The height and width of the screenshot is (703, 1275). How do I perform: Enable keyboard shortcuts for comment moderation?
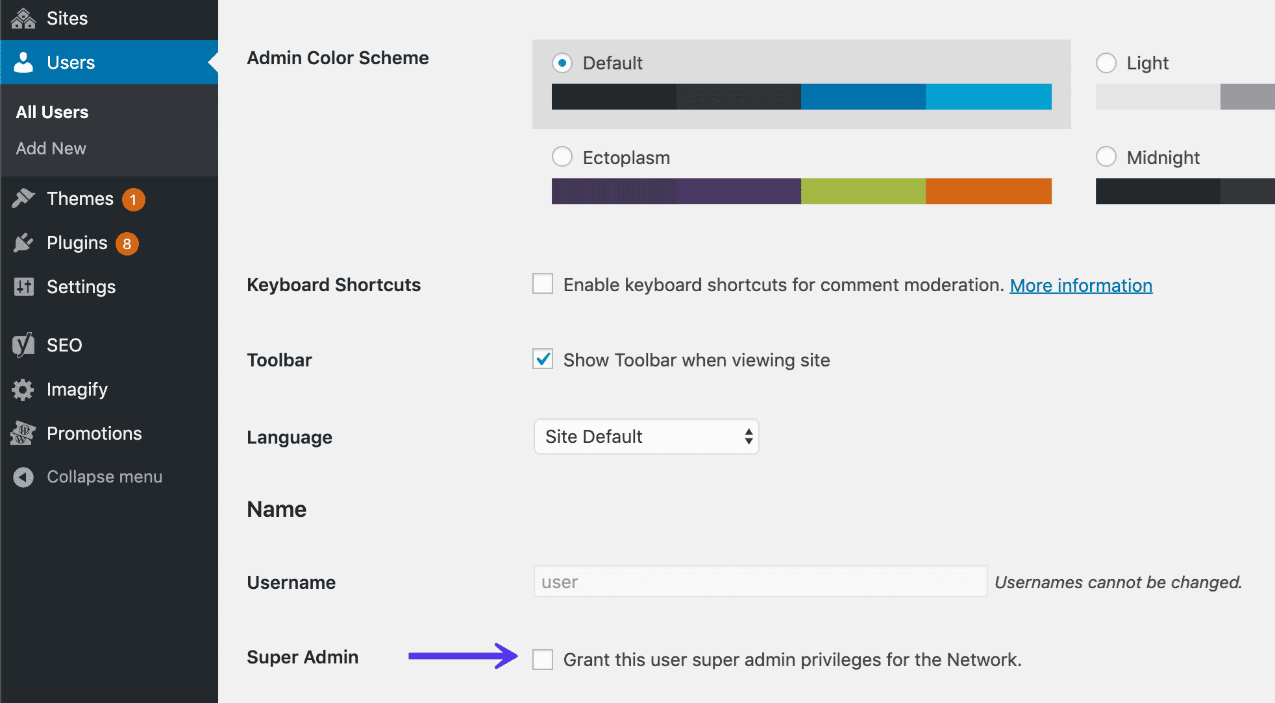[542, 284]
